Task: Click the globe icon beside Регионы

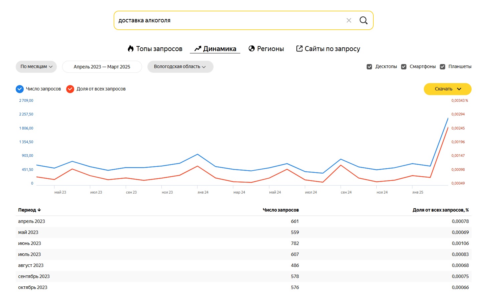Action: 252,49
